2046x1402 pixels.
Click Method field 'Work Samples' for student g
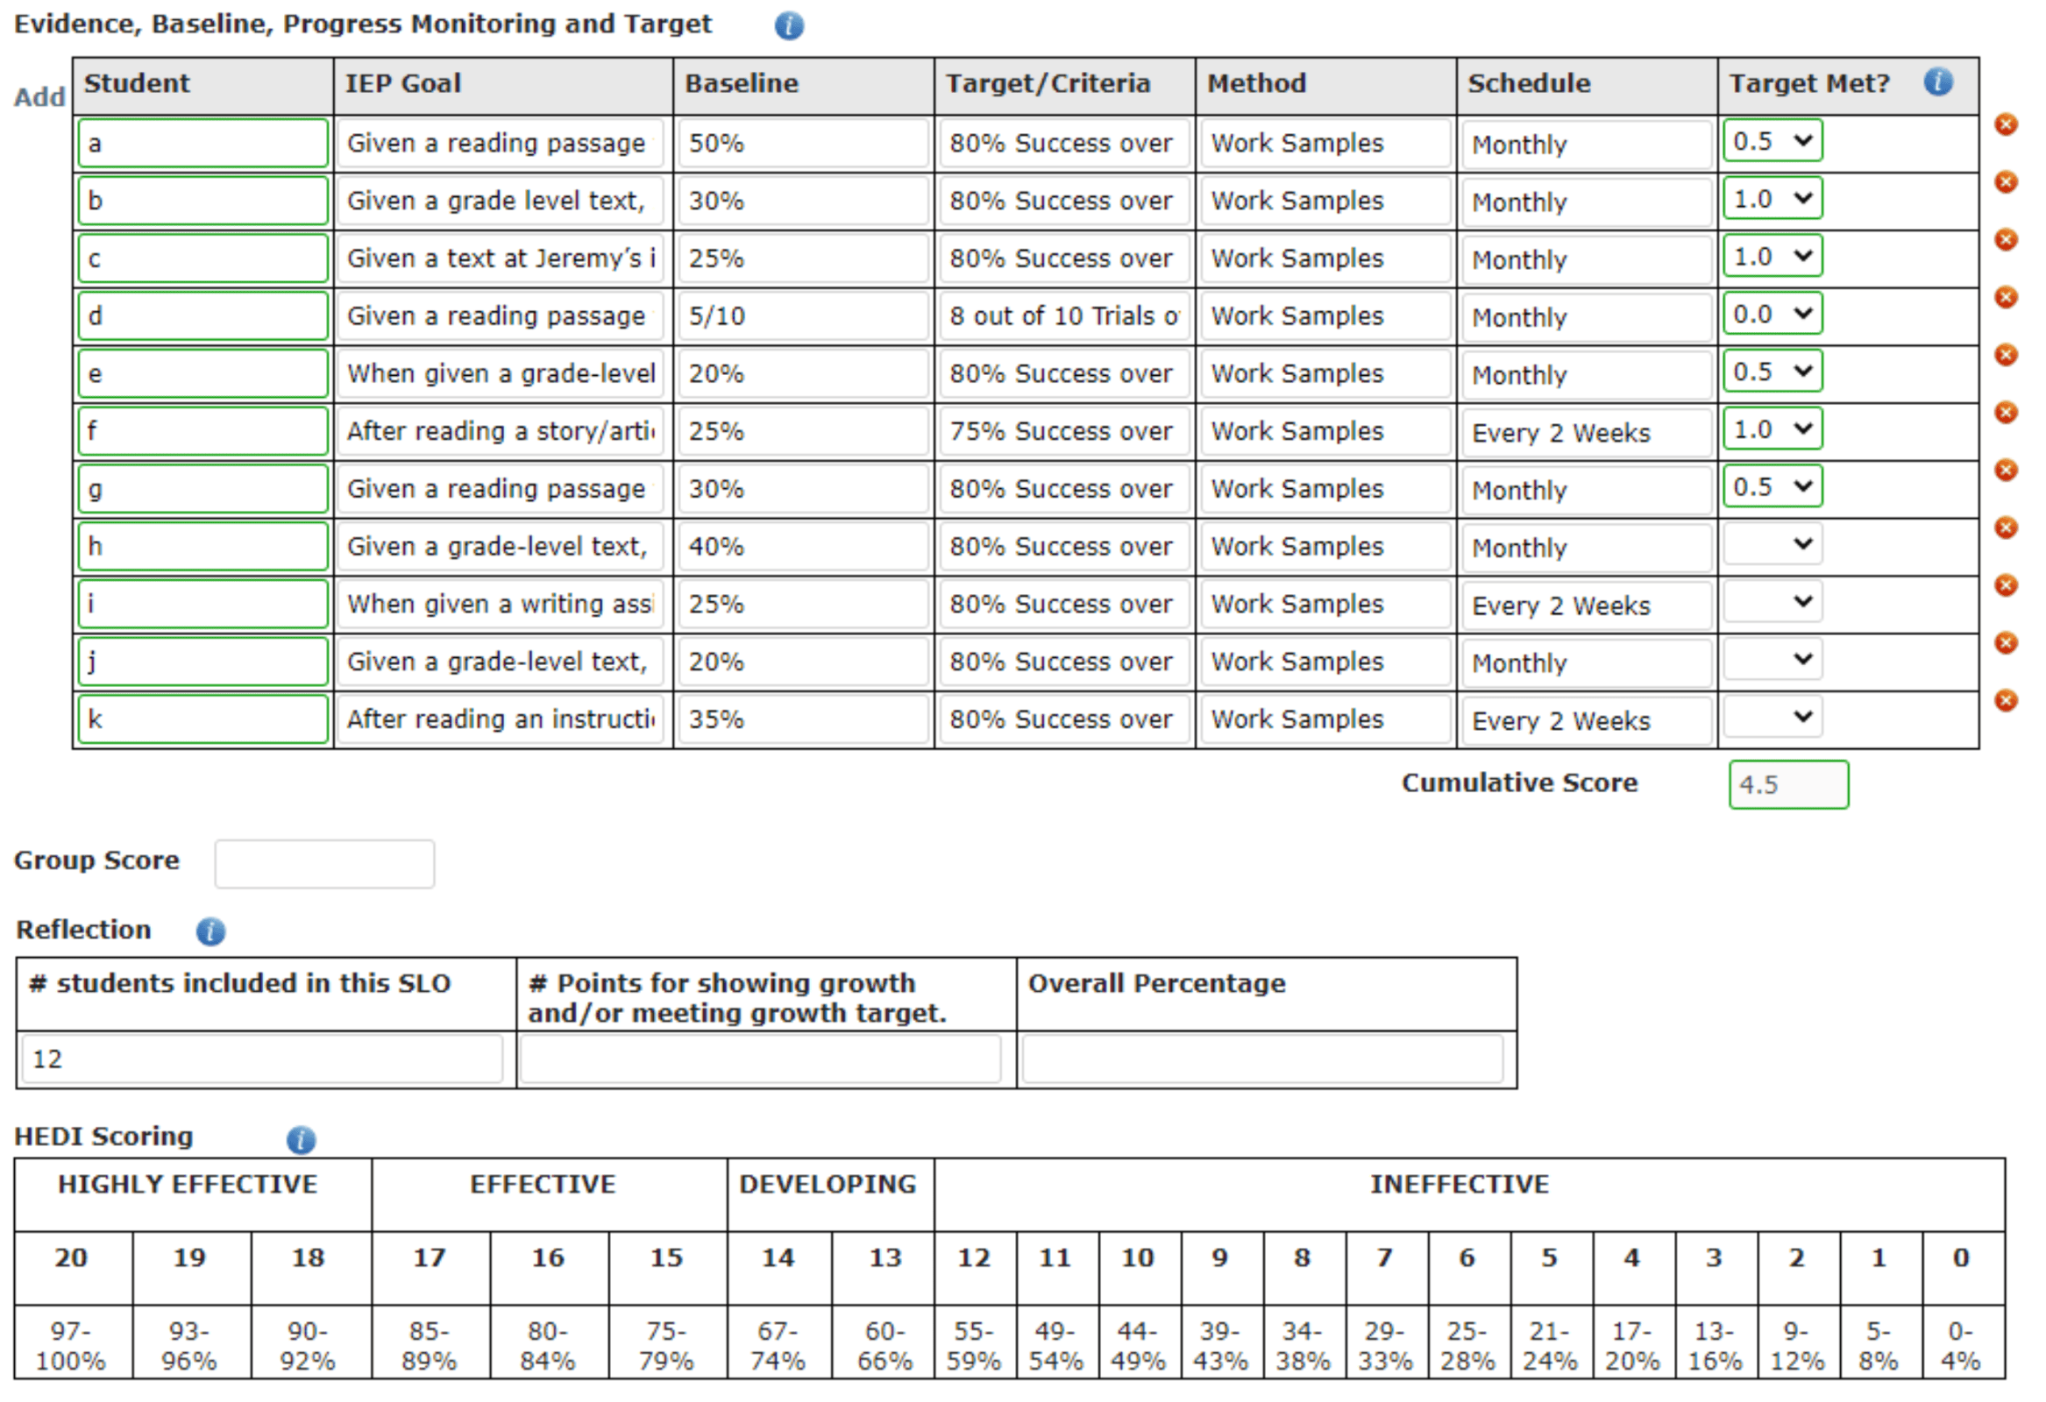tap(1325, 489)
